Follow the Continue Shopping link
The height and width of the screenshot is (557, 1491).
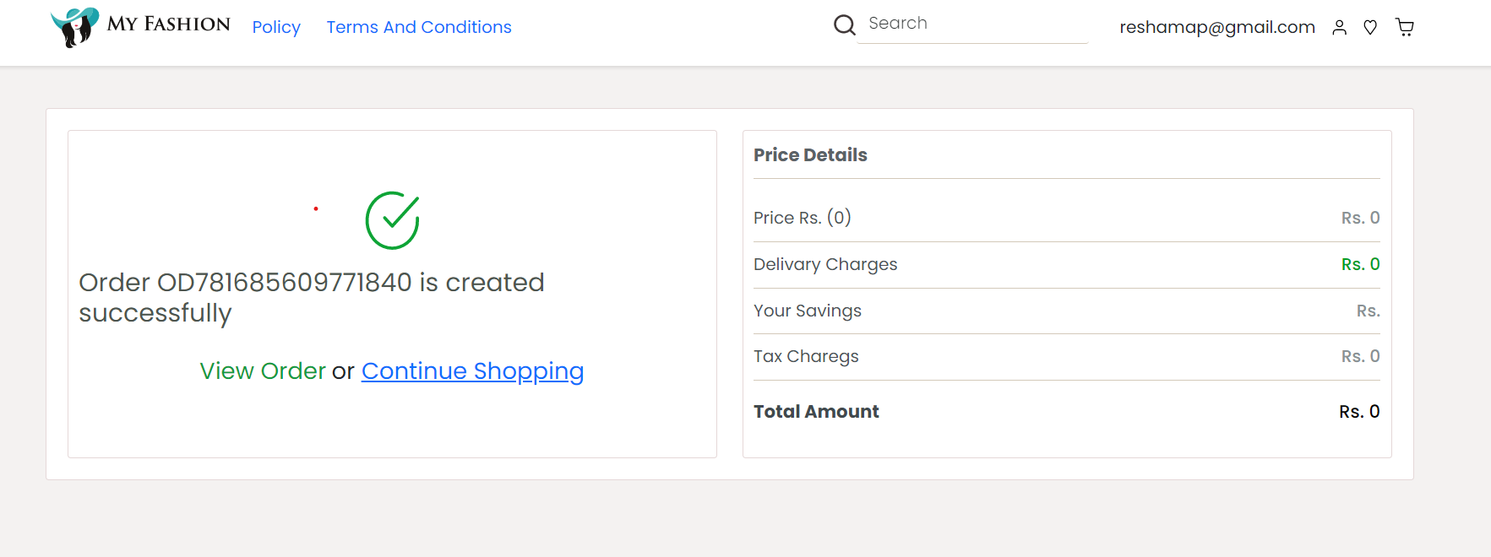click(472, 370)
